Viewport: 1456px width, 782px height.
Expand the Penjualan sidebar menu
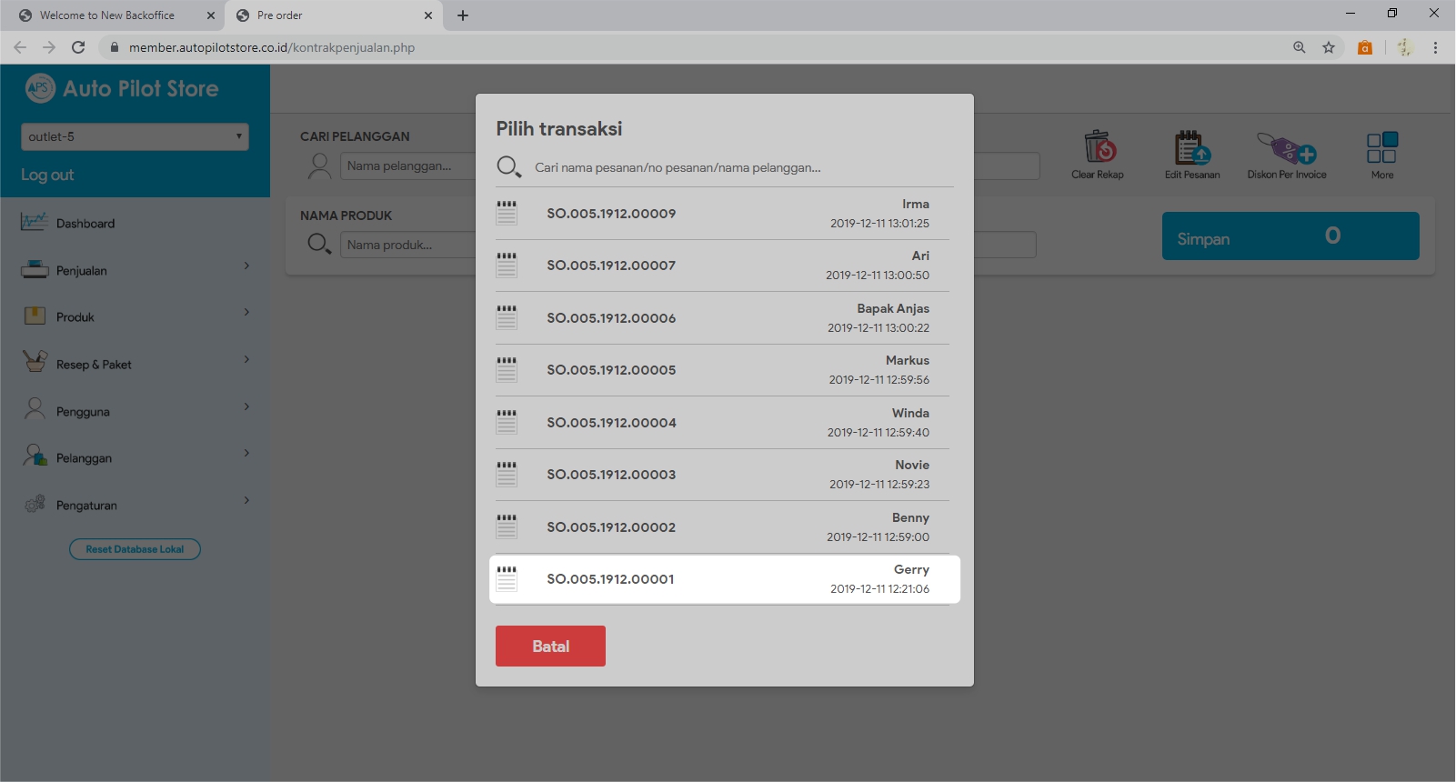pyautogui.click(x=135, y=270)
